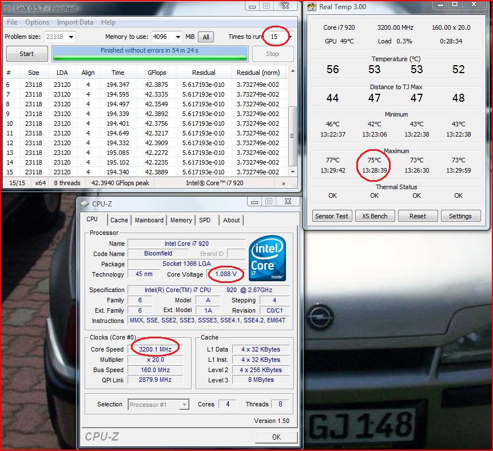Viewport: 493px width, 451px height.
Task: Click the Core Voltage 1.088 V field
Action: point(226,274)
